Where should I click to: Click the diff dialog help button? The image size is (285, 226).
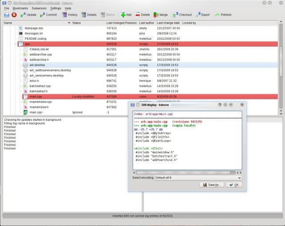pos(220,104)
